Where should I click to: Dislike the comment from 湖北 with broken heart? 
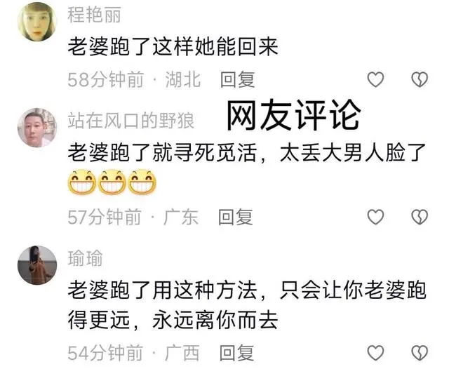[x=420, y=79]
